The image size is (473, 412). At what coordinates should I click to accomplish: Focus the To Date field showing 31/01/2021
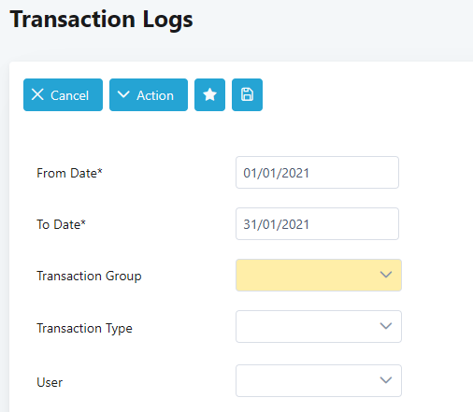click(317, 224)
